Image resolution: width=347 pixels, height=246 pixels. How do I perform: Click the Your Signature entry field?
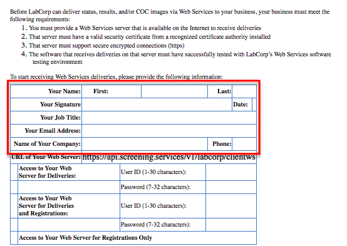click(157, 105)
